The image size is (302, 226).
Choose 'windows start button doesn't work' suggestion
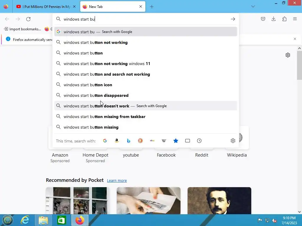point(146,106)
